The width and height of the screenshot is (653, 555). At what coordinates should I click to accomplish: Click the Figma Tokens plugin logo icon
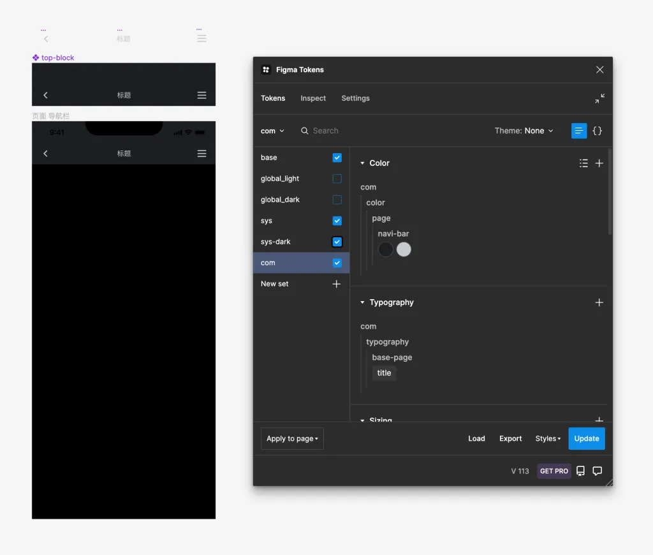pyautogui.click(x=266, y=70)
